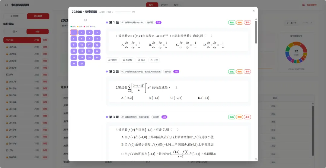Click 刷题 button for the 2012年 row

(45, 137)
